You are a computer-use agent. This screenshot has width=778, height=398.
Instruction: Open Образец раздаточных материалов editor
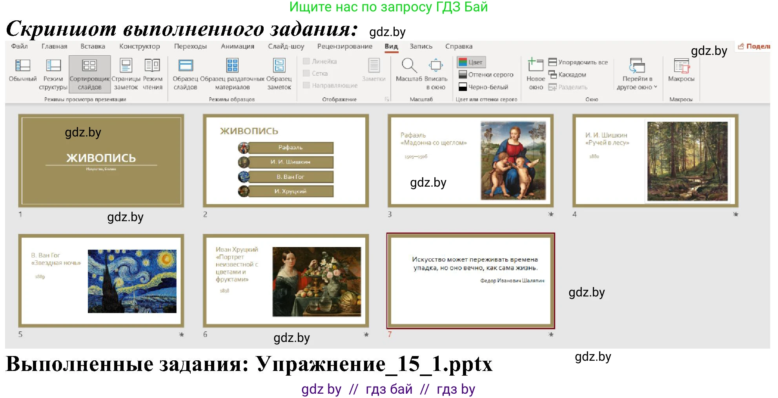point(232,75)
